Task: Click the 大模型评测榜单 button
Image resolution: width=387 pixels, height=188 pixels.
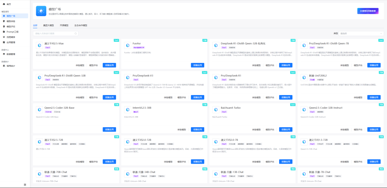Action: [x=368, y=11]
